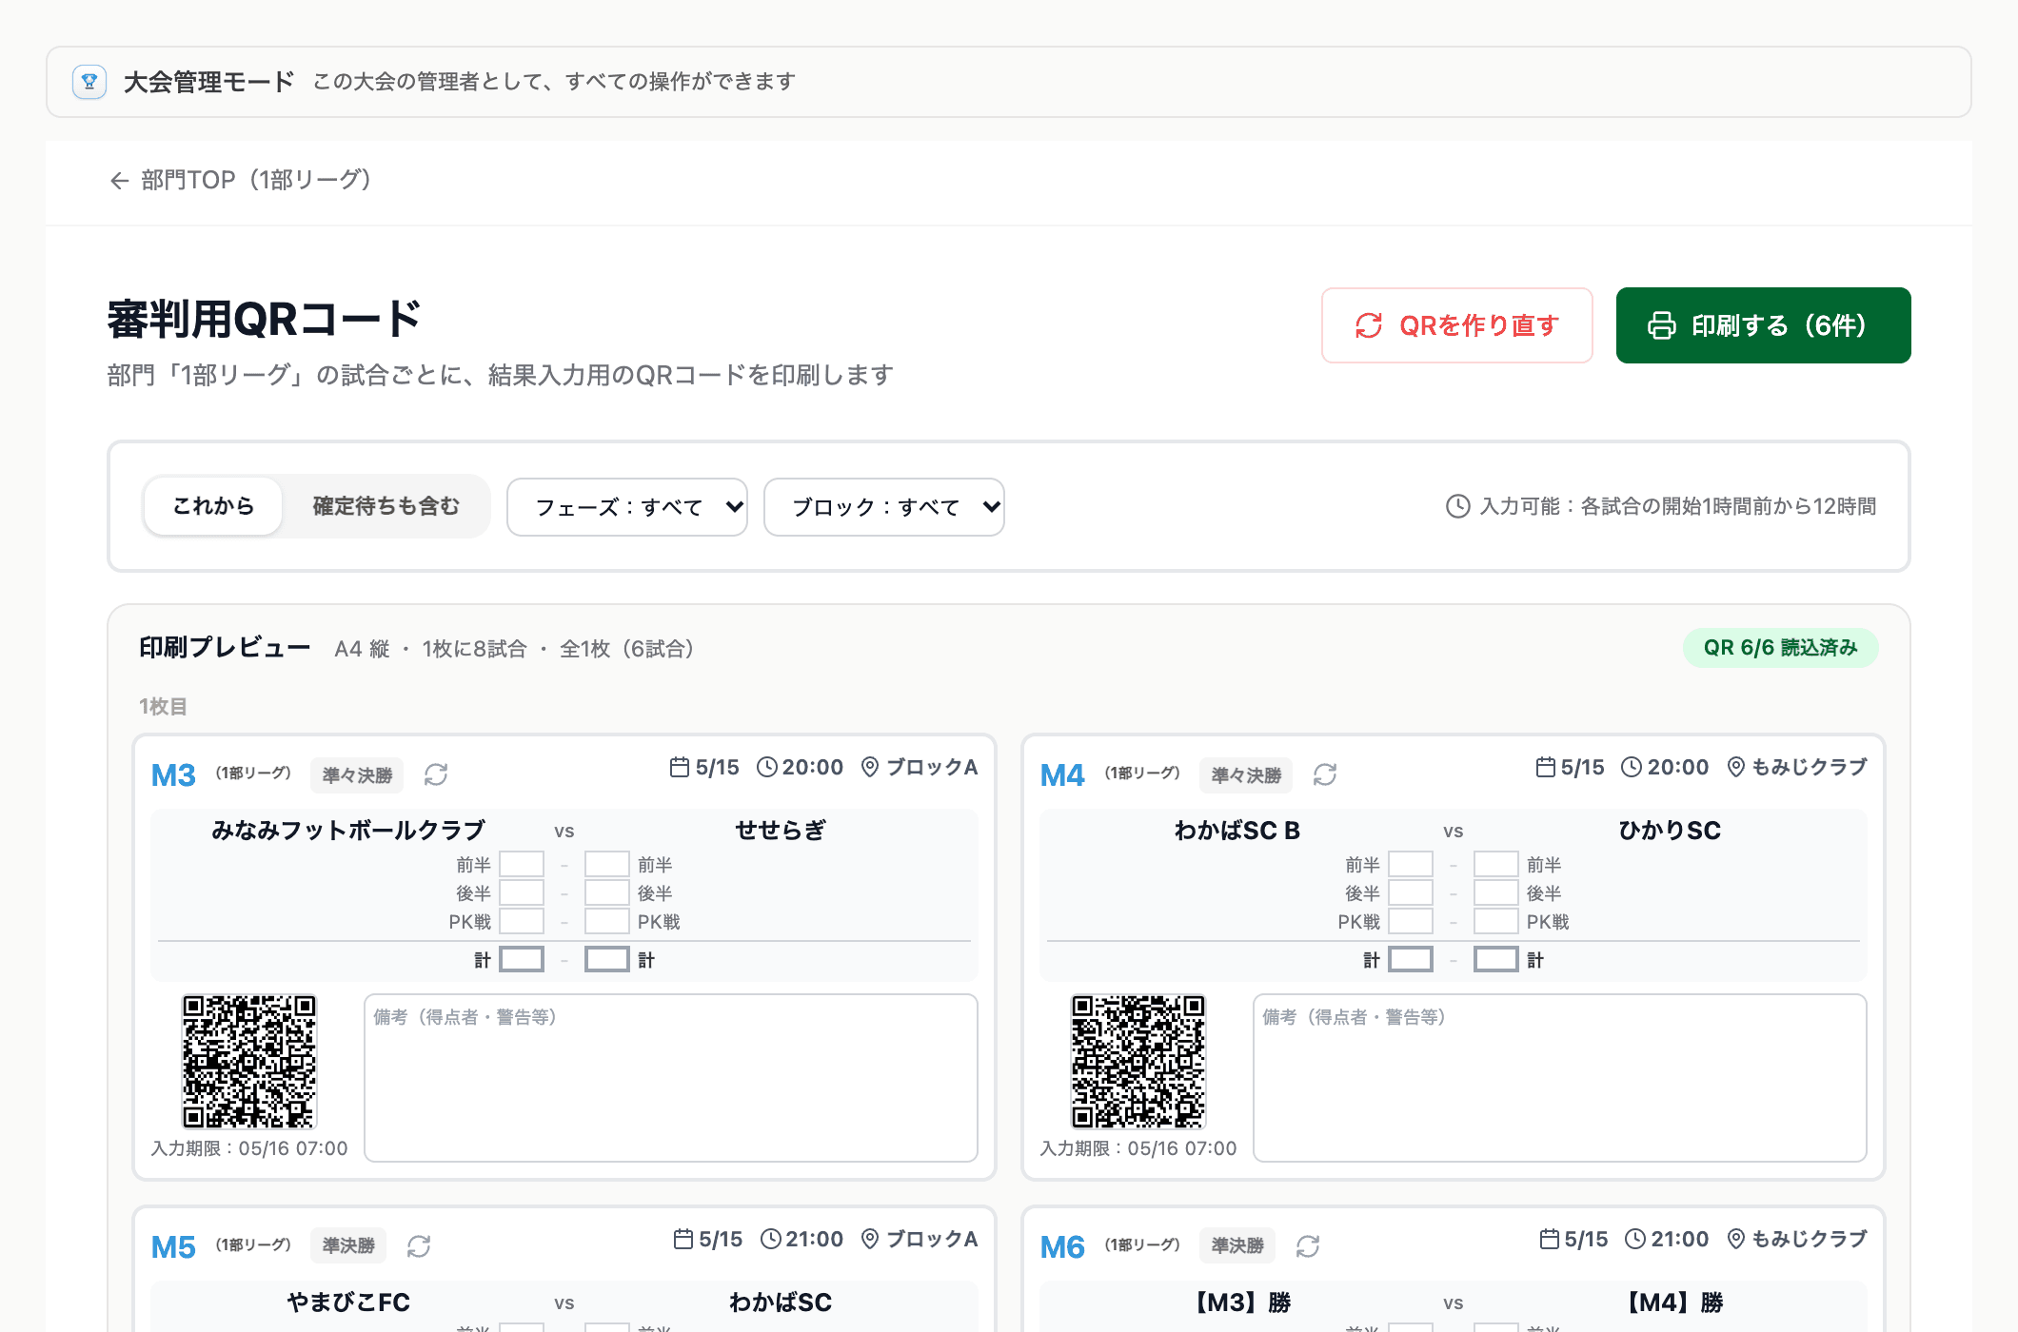This screenshot has width=2018, height=1332.
Task: Click the calendar icon in the M3 card
Action: point(680,767)
